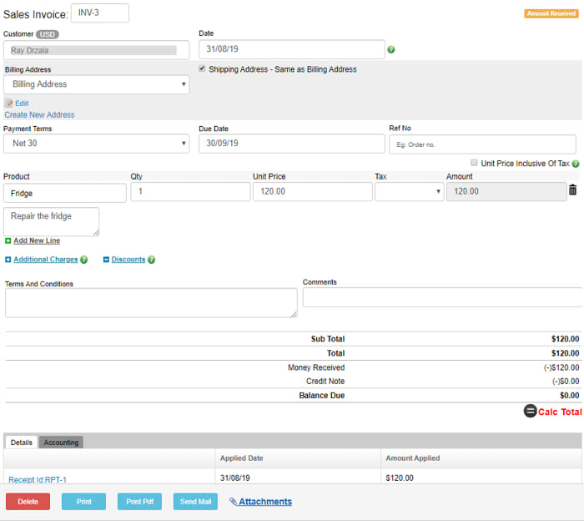Open Receipt Id:RPT-1 link

38,479
